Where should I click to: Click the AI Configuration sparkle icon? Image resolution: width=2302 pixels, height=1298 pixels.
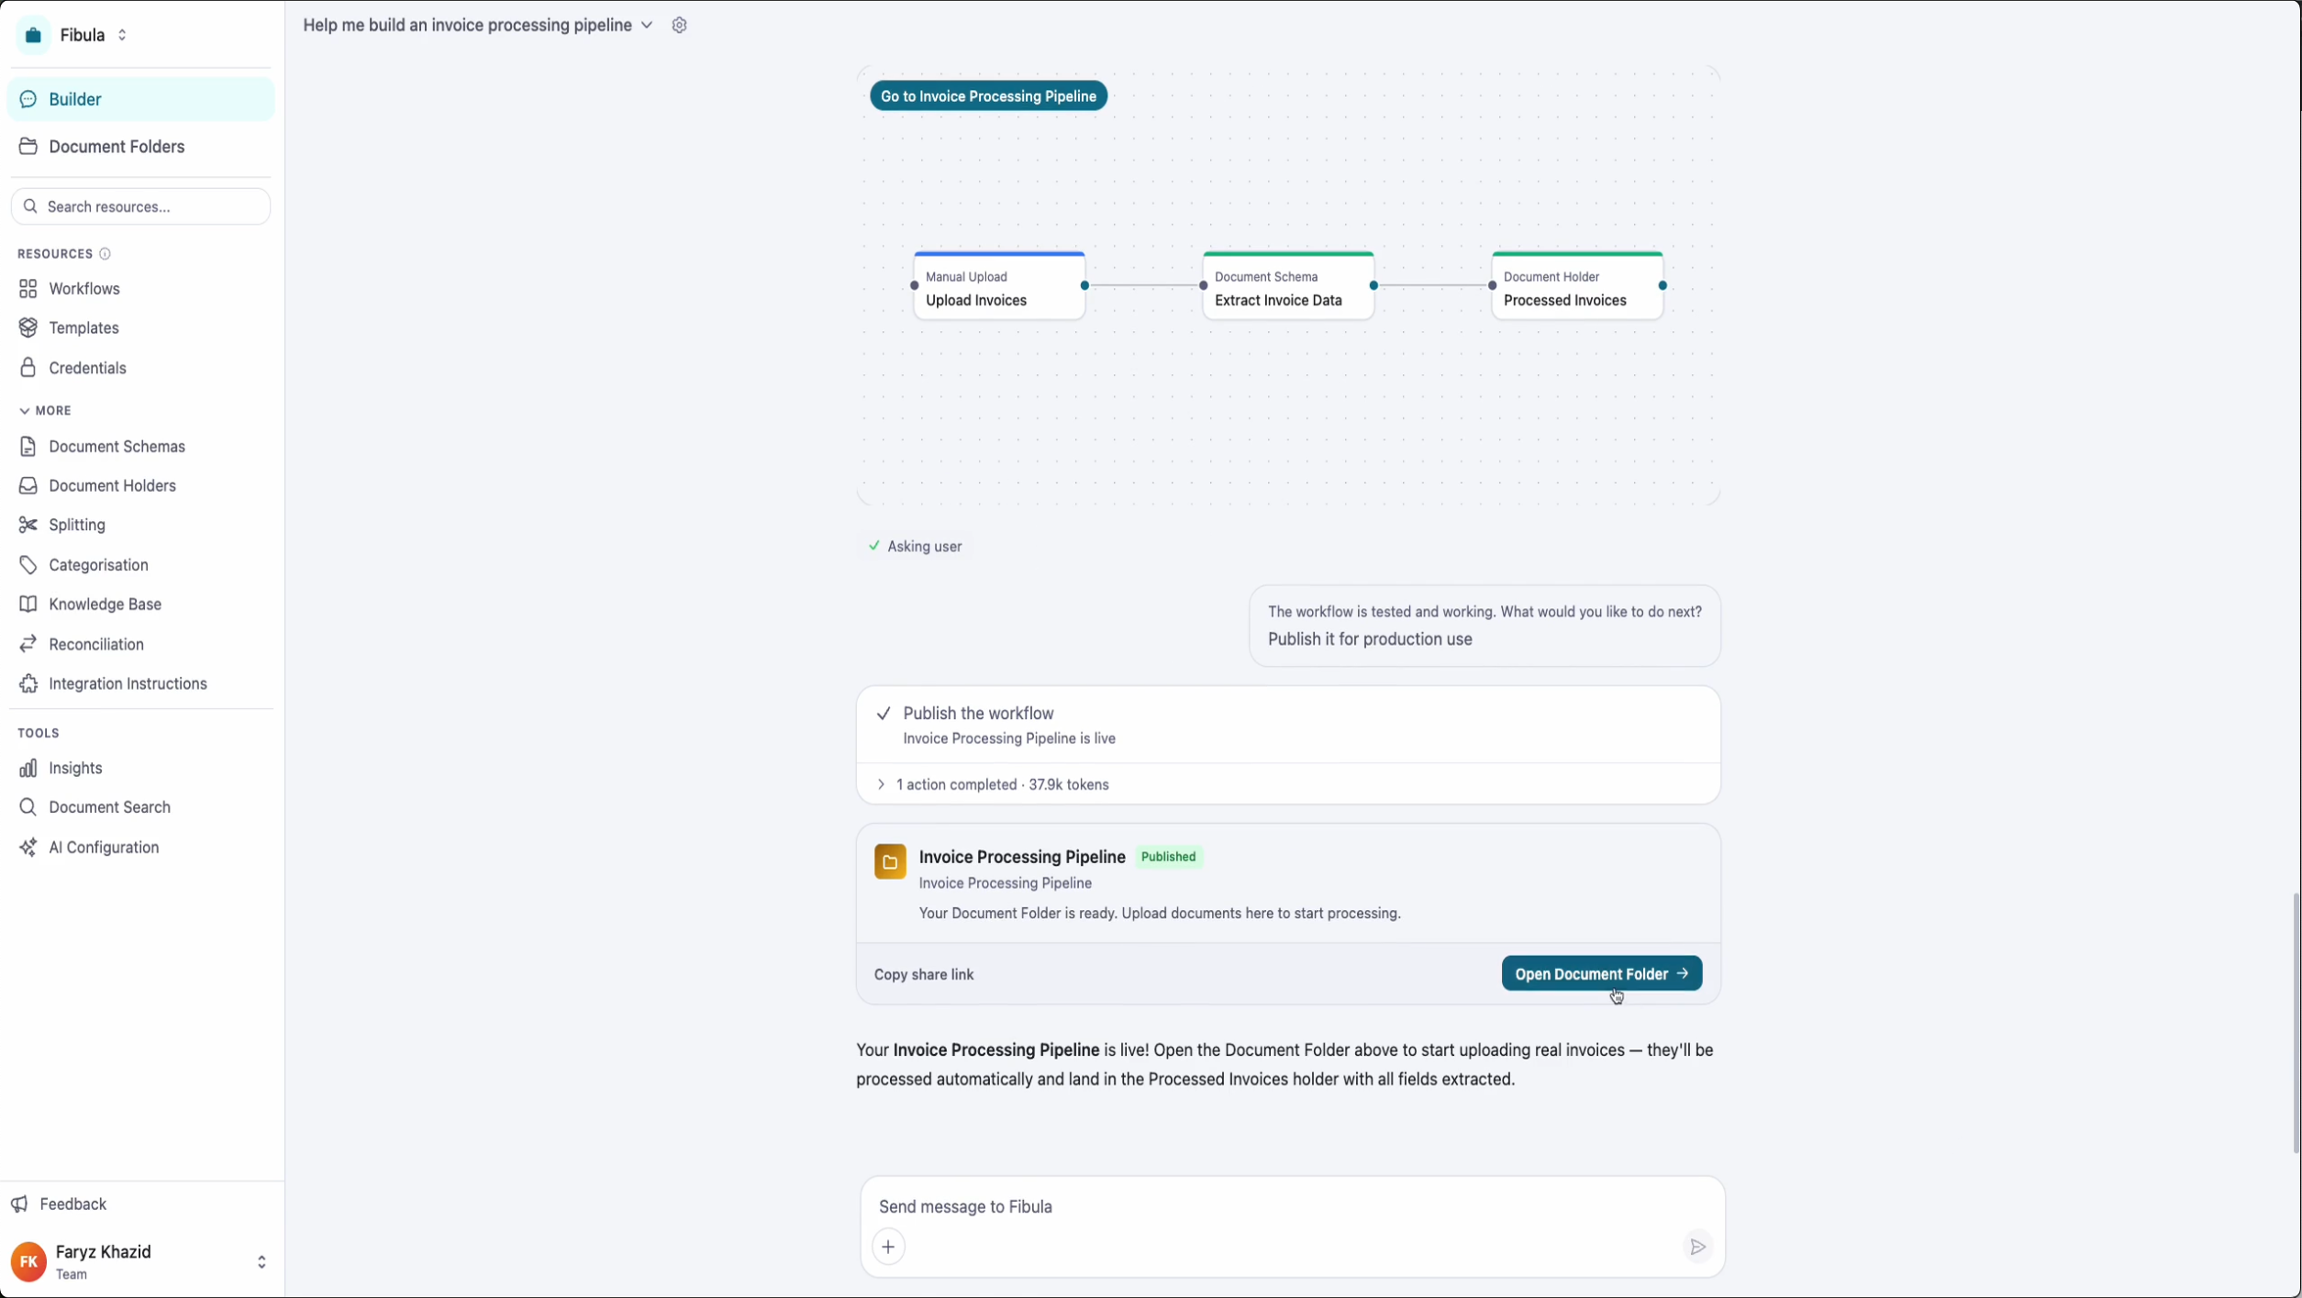(28, 848)
